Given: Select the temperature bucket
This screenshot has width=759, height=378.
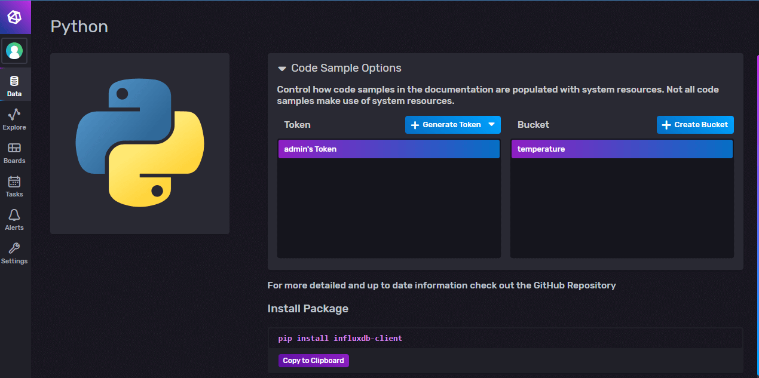Looking at the screenshot, I should tap(622, 149).
